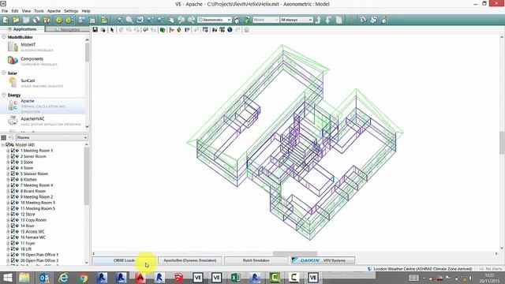Uncheck the 15 Access WC checkbox
Screen dimensions: 505x284
(x=13, y=232)
